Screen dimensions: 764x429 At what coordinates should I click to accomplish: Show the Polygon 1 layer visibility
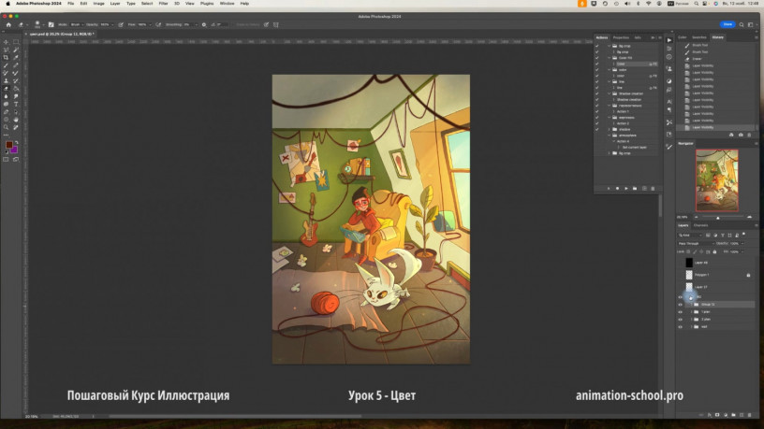[680, 275]
